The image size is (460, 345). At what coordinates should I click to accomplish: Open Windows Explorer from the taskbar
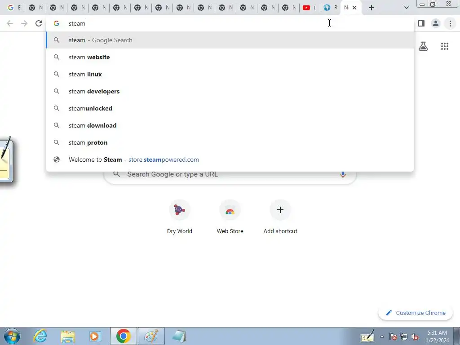[68, 336]
